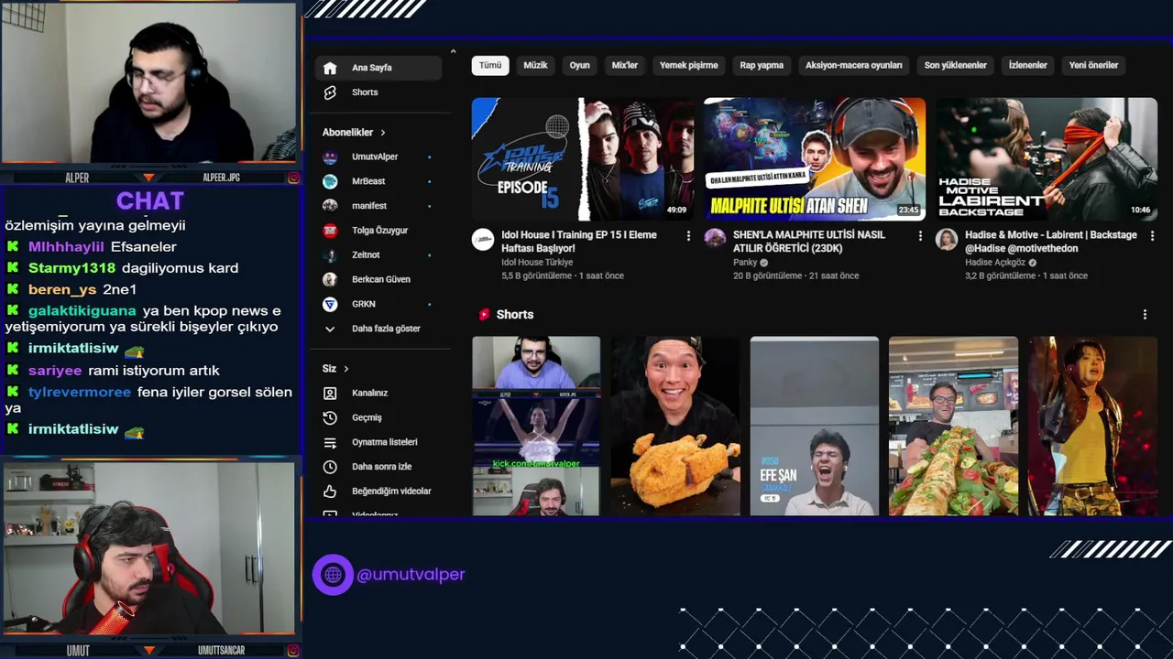The height and width of the screenshot is (659, 1173).
Task: Select Son yüklenenler filter chip
Action: (955, 65)
